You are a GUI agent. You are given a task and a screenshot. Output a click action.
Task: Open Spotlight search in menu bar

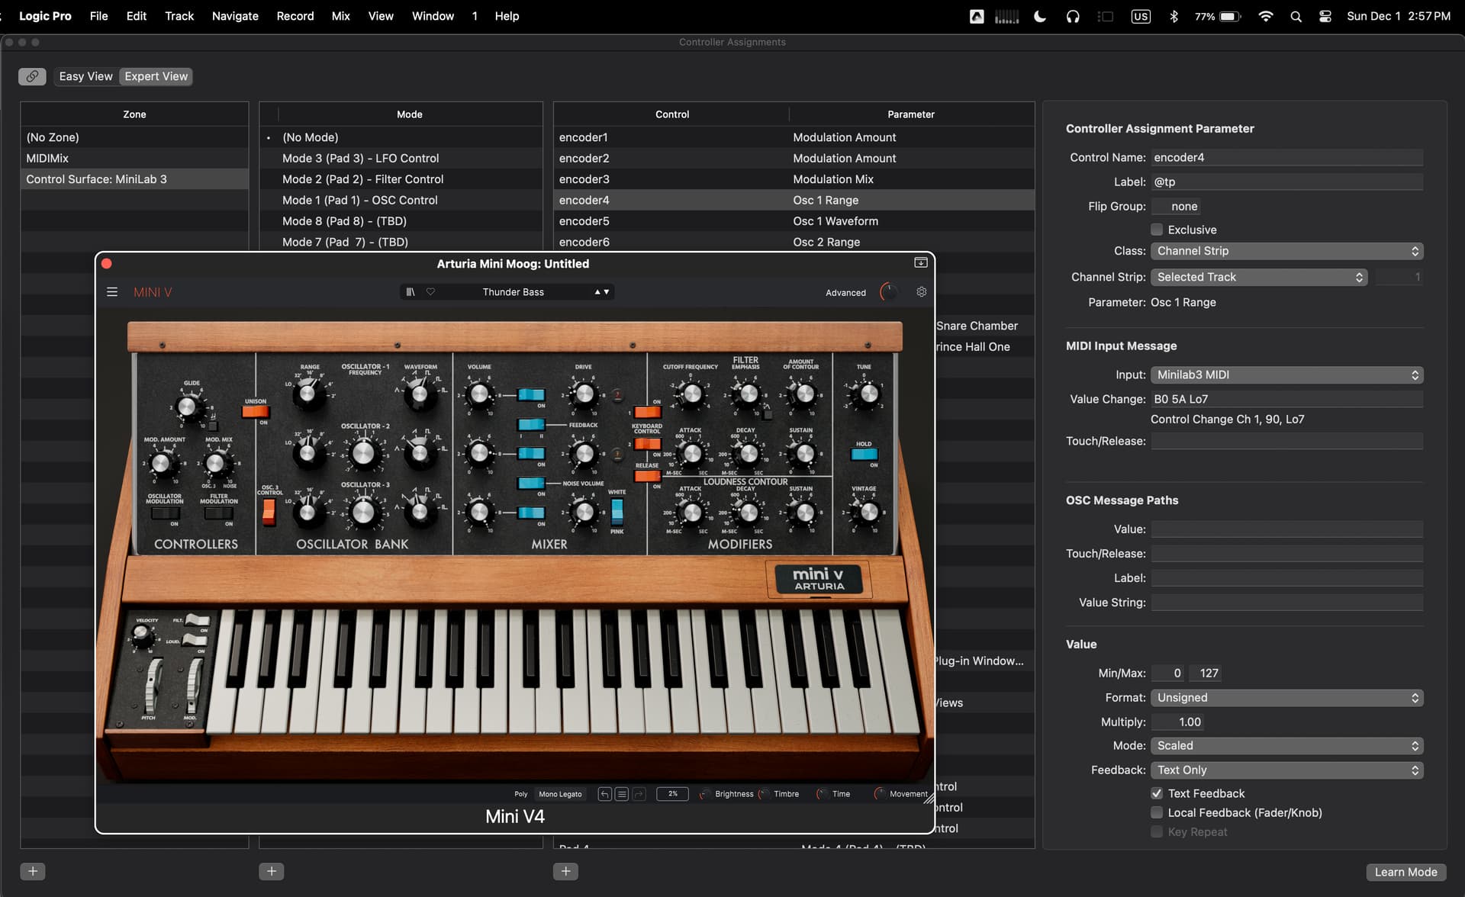[1296, 16]
